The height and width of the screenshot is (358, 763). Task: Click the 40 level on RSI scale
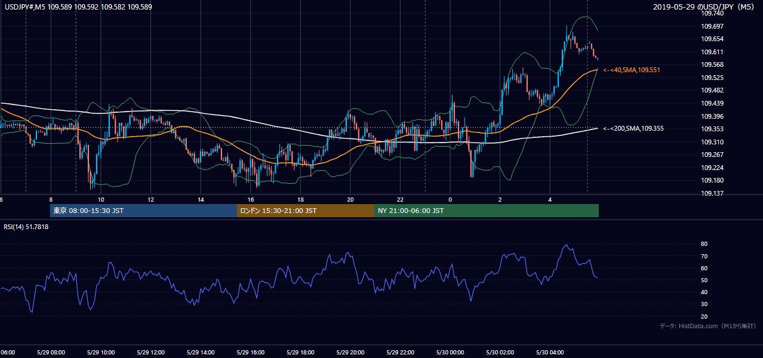[x=704, y=292]
